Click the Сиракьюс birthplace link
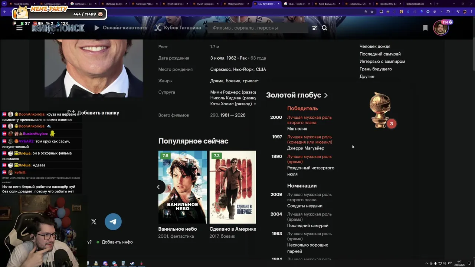The width and height of the screenshot is (475, 267). [x=220, y=69]
